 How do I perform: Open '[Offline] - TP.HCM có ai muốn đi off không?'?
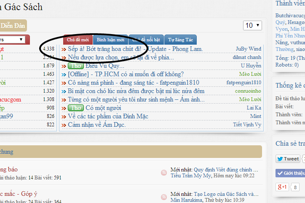(126, 74)
